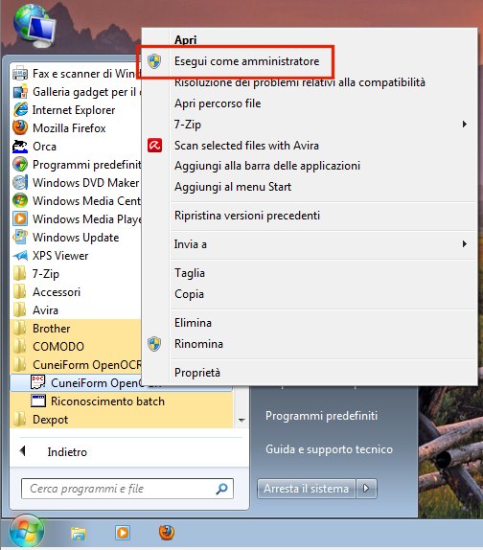This screenshot has width=483, height=550.
Task: Click the Arresta il sistema button
Action: point(307,489)
